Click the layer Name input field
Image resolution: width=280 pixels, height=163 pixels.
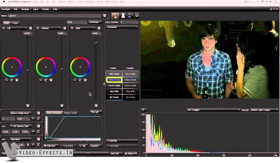pyautogui.click(x=54, y=16)
